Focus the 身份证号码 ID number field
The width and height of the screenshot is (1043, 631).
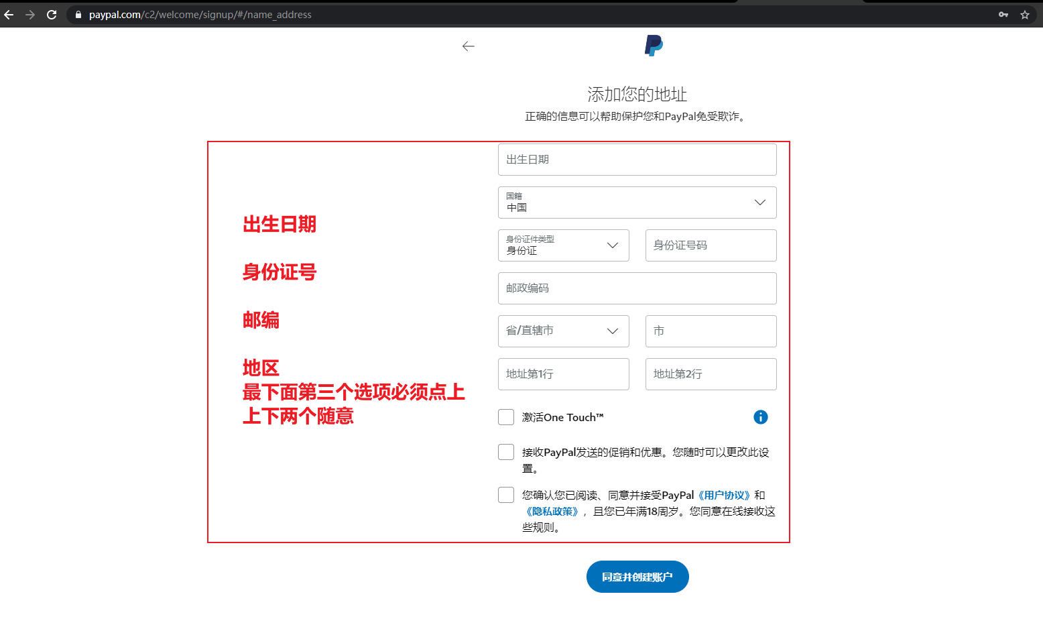point(711,245)
